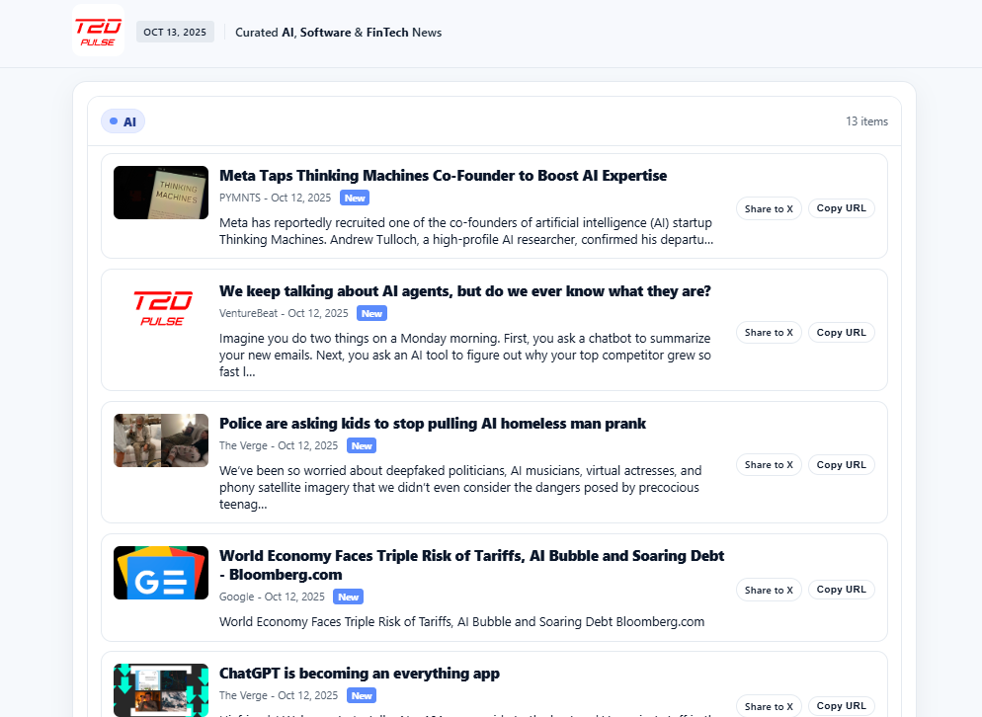Open Meta Taps Thinking Machines headline
The height and width of the screenshot is (717, 982).
point(443,176)
